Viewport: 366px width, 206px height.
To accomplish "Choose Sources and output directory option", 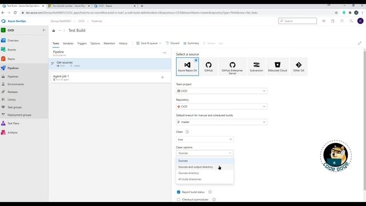I will (205, 167).
